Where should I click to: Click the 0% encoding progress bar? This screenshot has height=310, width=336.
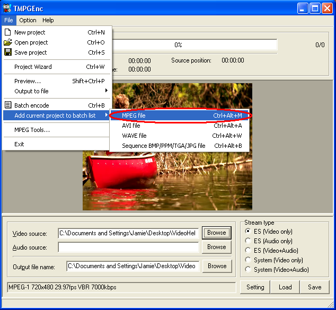(194, 45)
